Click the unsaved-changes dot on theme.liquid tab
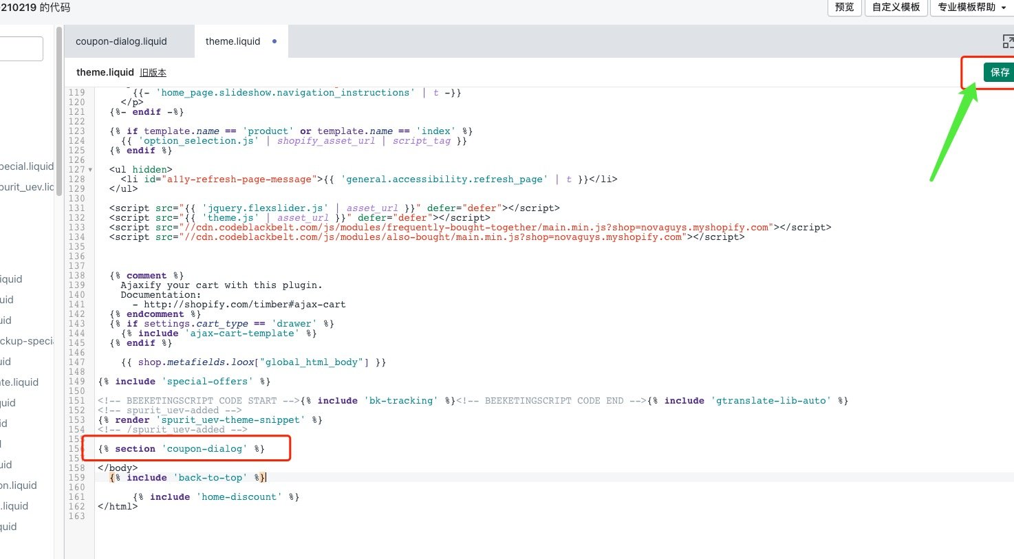 coord(274,41)
